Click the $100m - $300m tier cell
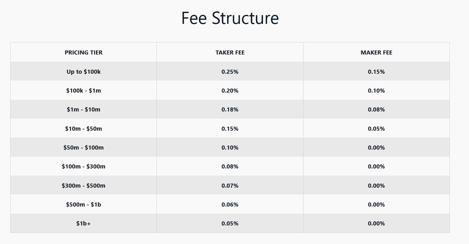This screenshot has height=244, width=469. 84,166
